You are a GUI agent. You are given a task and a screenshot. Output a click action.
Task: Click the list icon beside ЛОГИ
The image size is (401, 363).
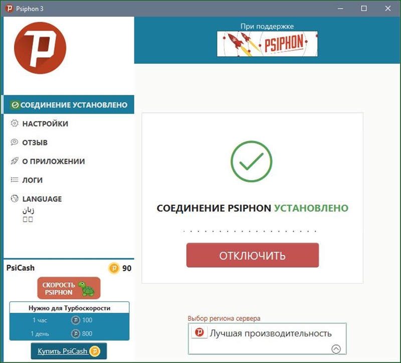coord(15,180)
